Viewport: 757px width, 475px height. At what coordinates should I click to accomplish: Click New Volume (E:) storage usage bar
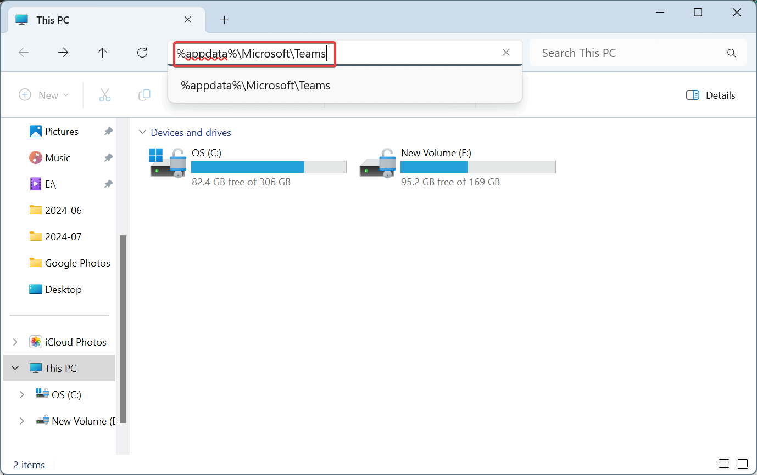point(478,167)
